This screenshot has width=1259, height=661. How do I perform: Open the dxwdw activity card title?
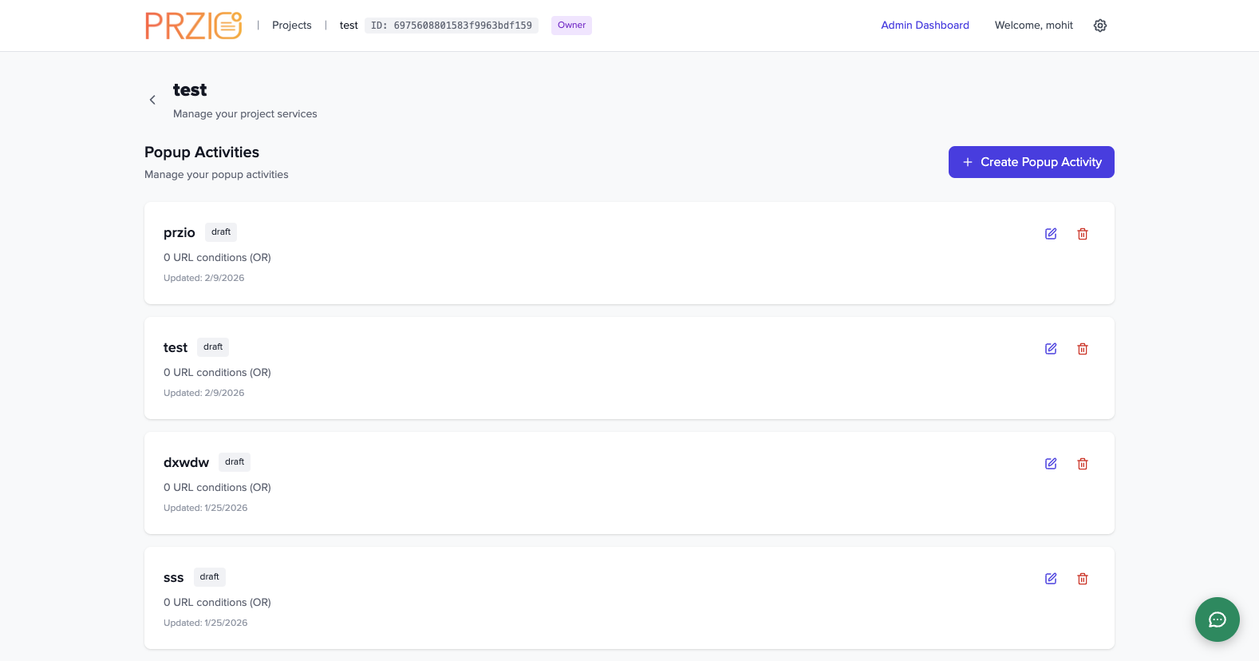pos(186,463)
